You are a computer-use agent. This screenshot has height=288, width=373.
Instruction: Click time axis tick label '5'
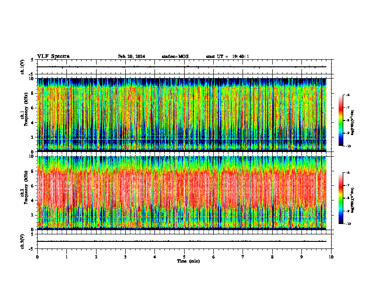click(184, 257)
